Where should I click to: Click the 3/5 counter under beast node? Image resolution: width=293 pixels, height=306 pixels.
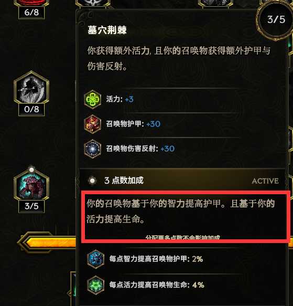[31, 206]
